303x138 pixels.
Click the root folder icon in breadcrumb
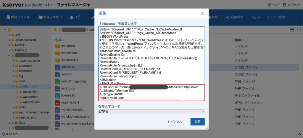click(55, 29)
